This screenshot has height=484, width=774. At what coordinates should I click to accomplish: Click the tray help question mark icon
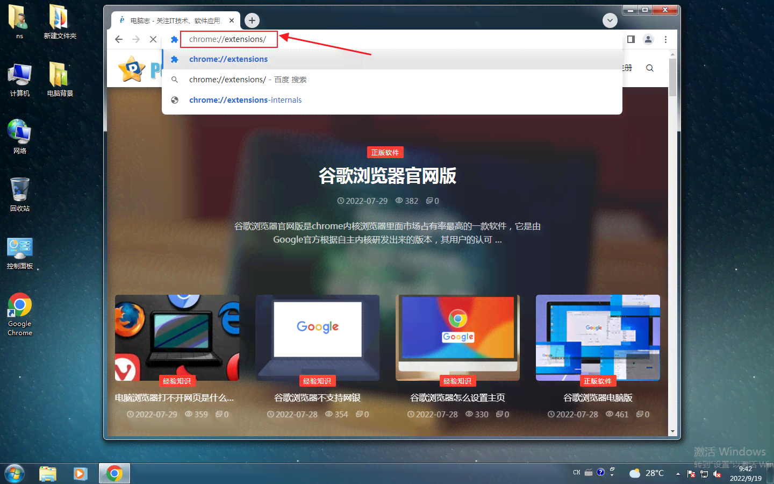click(601, 472)
